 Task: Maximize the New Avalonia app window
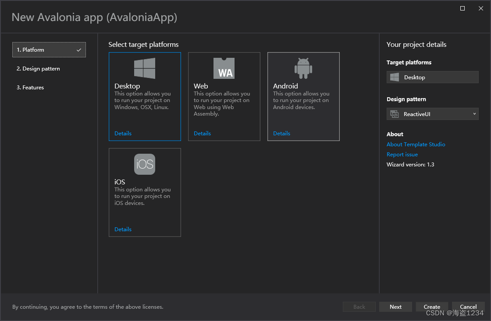pyautogui.click(x=462, y=8)
